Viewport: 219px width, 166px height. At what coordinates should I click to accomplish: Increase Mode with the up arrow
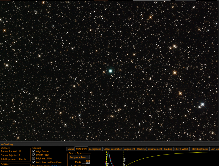tap(88, 161)
